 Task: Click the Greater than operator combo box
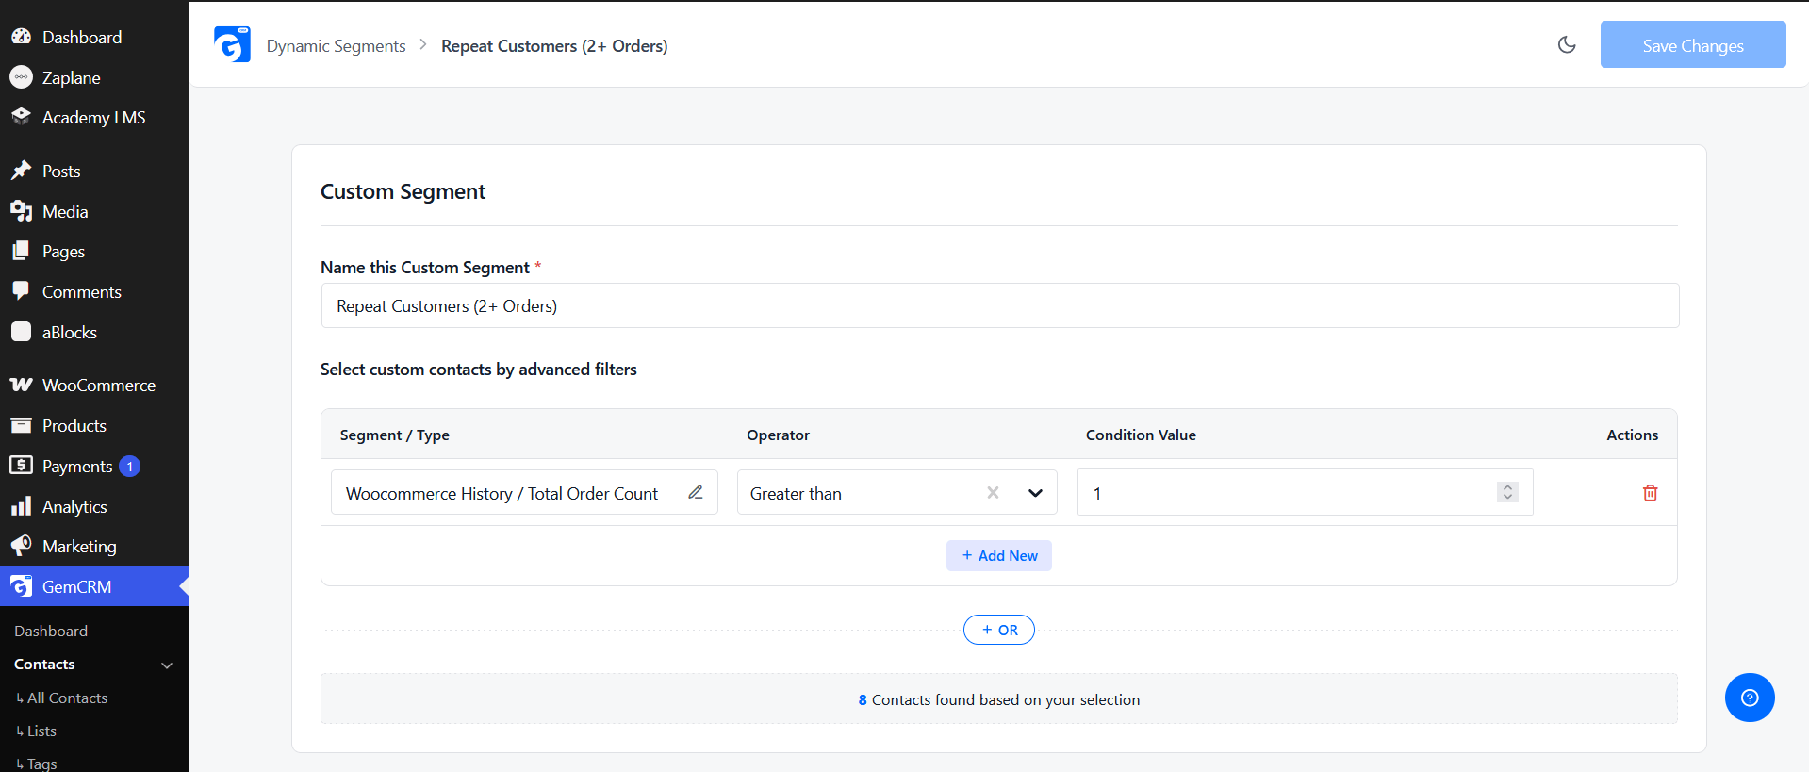pos(897,492)
